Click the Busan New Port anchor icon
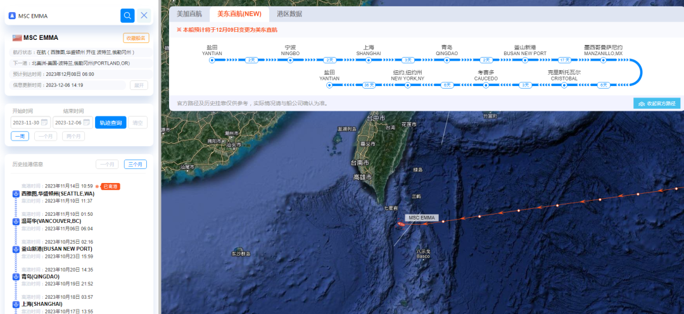The width and height of the screenshot is (684, 314). click(16, 249)
